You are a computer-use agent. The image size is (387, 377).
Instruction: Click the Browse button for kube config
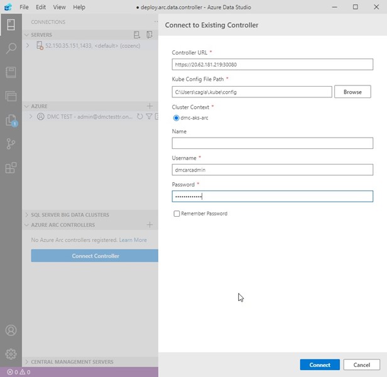(352, 92)
